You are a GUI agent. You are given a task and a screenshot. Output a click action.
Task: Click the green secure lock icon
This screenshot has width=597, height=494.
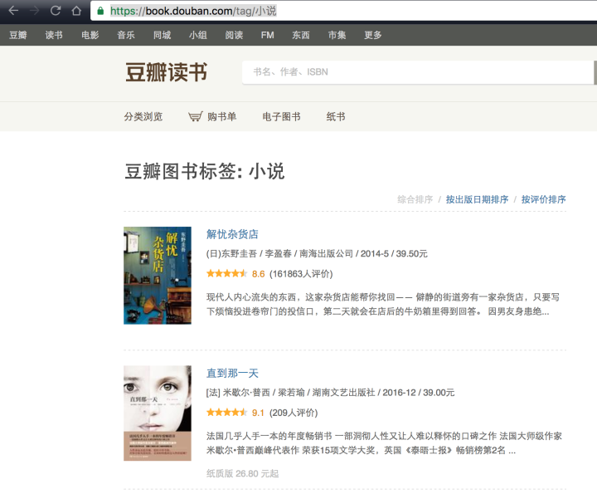click(x=101, y=11)
